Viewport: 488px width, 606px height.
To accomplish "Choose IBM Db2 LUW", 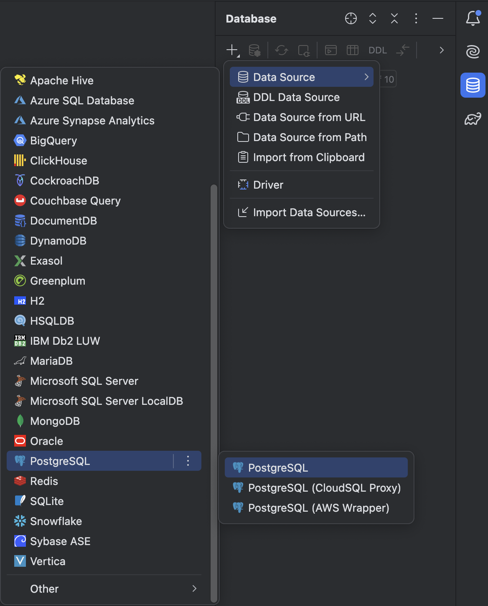I will pyautogui.click(x=104, y=341).
